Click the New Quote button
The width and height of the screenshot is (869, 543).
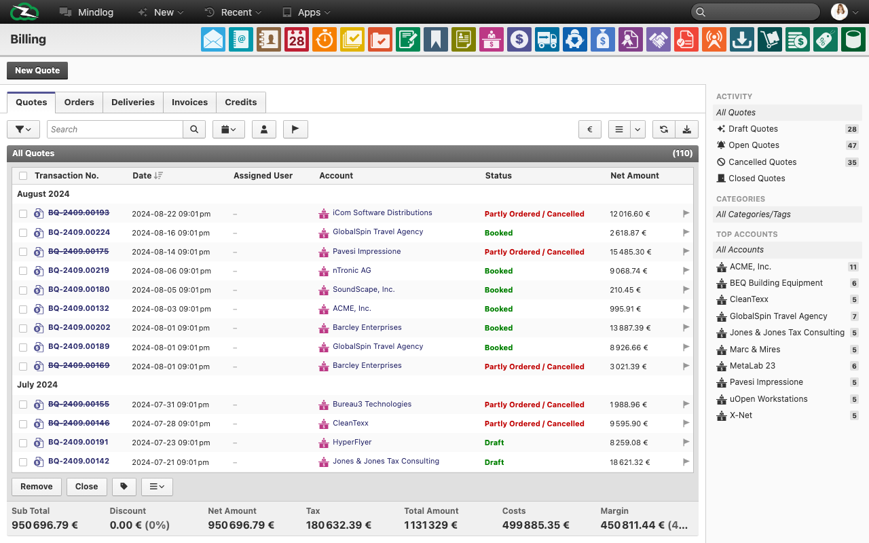point(37,71)
